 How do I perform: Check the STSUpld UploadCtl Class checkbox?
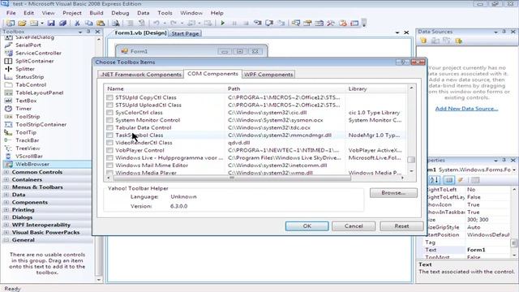(x=109, y=105)
